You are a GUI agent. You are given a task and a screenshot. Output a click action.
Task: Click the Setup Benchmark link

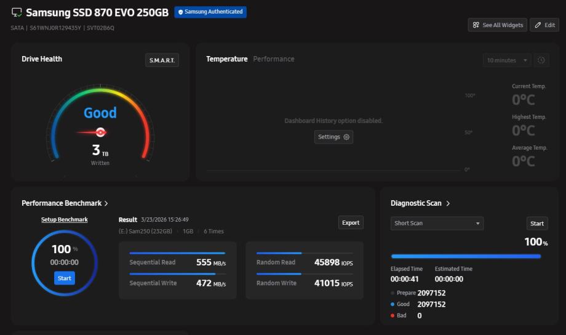click(x=64, y=220)
